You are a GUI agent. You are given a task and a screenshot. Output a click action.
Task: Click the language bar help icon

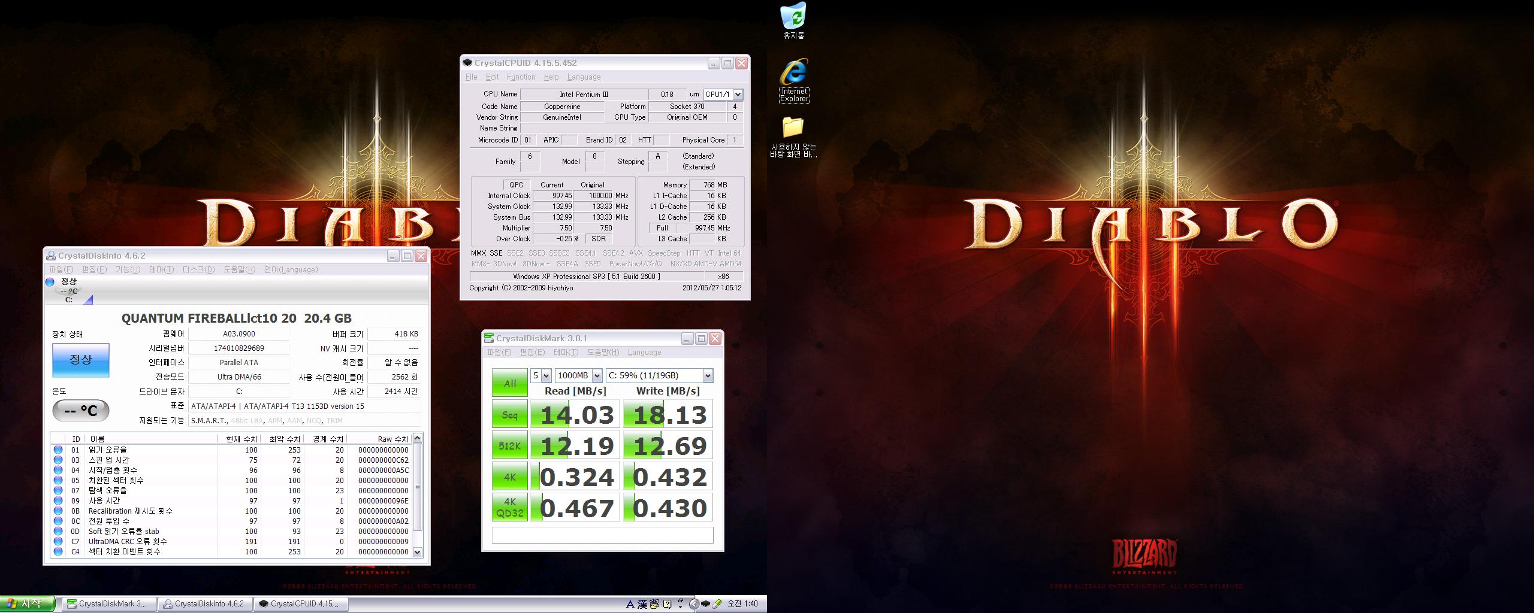pos(667,604)
